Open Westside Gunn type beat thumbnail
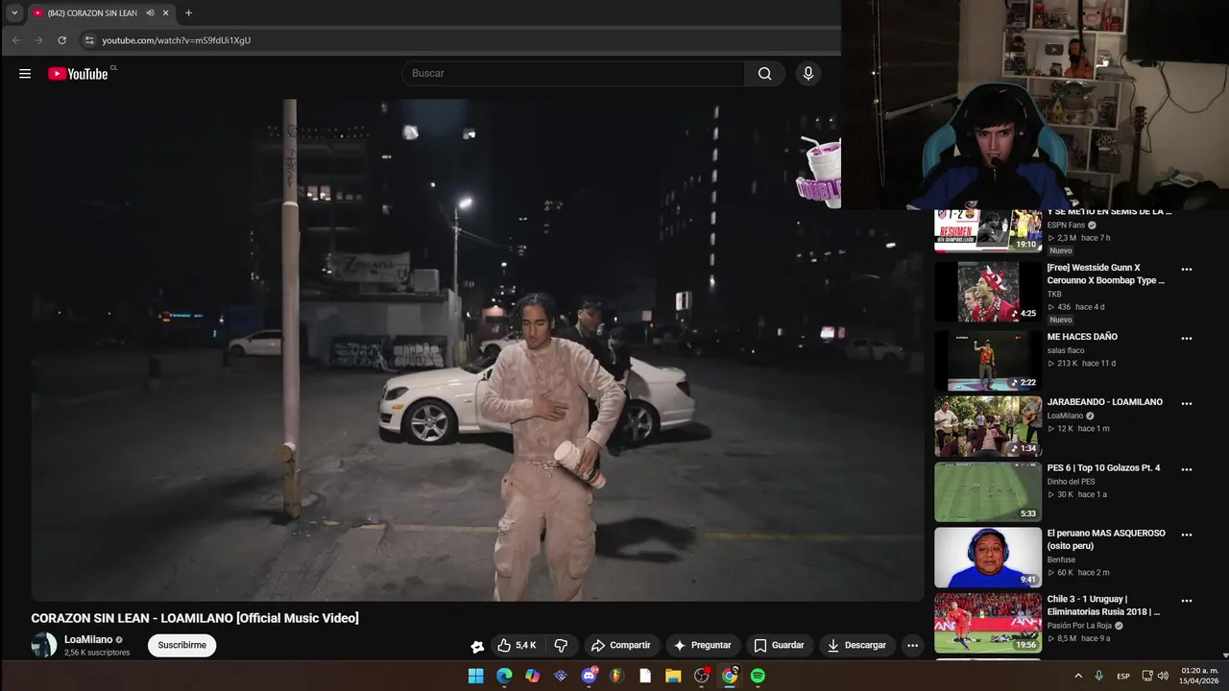 point(988,292)
